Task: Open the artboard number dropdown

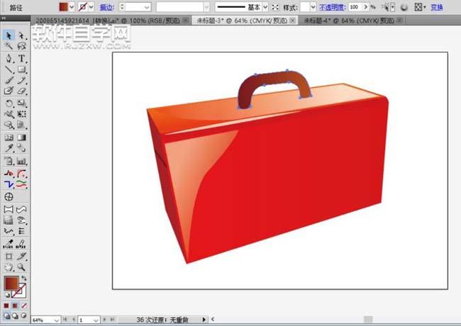Action: [96, 320]
